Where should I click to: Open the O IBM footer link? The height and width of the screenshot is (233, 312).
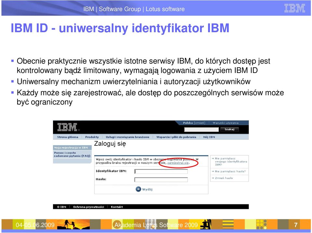point(61,207)
